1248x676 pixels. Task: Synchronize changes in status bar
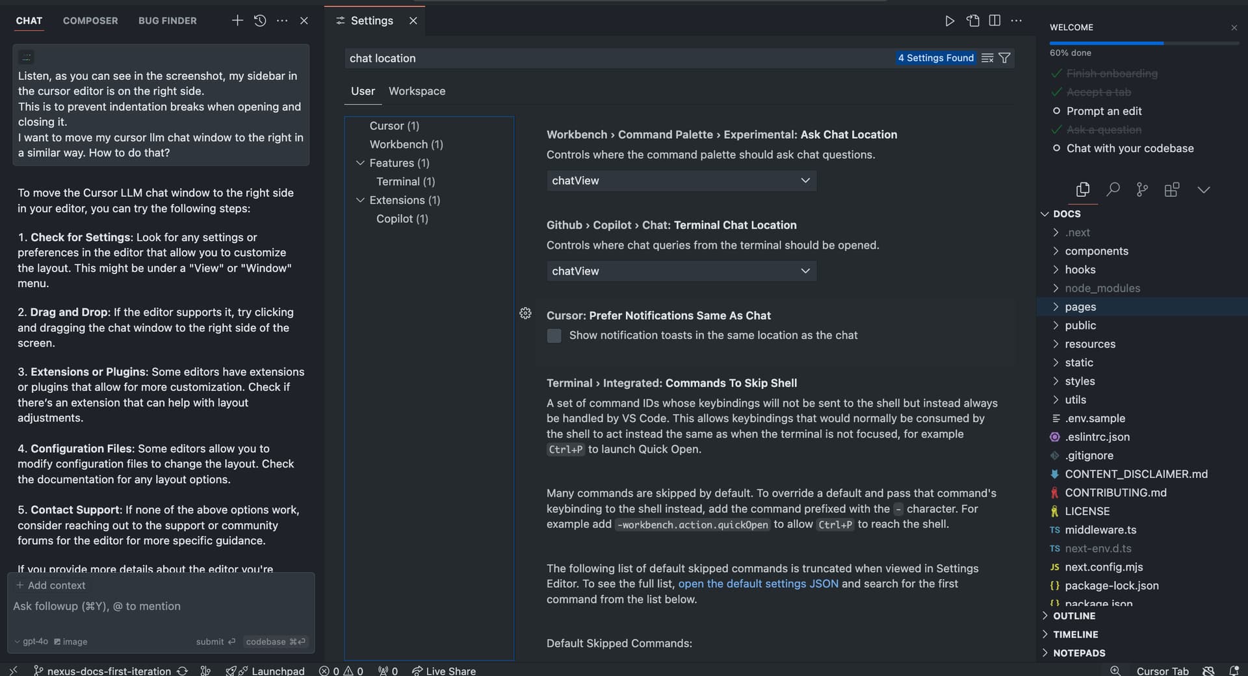point(183,671)
